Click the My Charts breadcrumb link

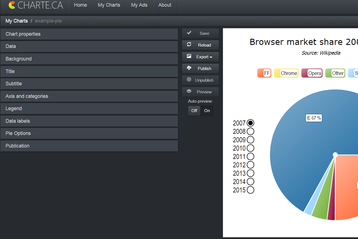click(x=17, y=21)
